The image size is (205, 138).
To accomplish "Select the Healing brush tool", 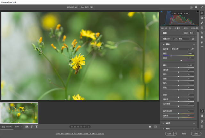I will tap(202, 23).
